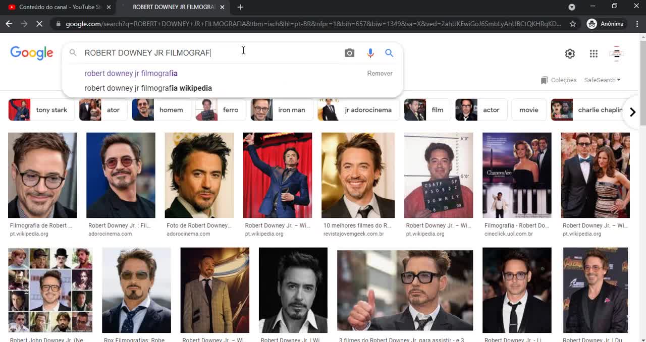
Task: Select the ROBERT DOWNEY JR FILMOGRAFIA tab
Action: 173,7
